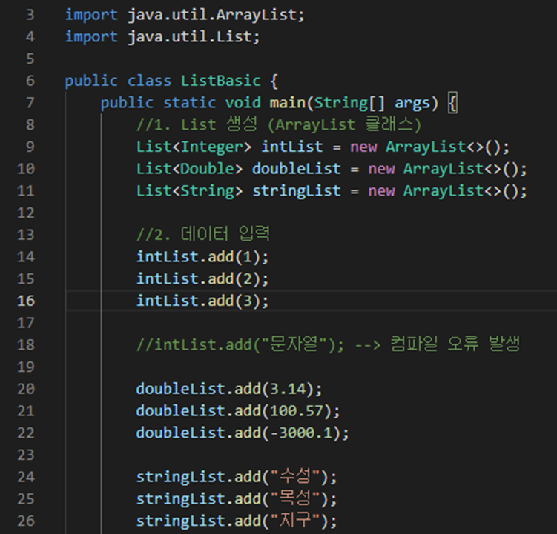Click the 'new' keyword on line 9
Image resolution: width=557 pixels, height=534 pixels.
tap(363, 147)
